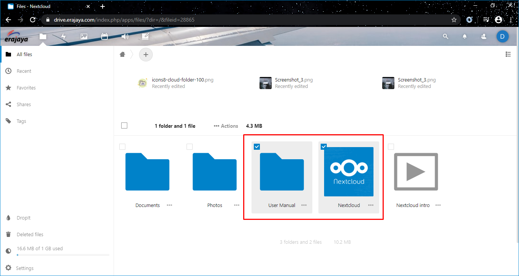Open Nextcloud image thumbnail
Screen dimensions: 519x276
pos(349,172)
